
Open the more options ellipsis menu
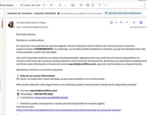[x=106, y=5]
